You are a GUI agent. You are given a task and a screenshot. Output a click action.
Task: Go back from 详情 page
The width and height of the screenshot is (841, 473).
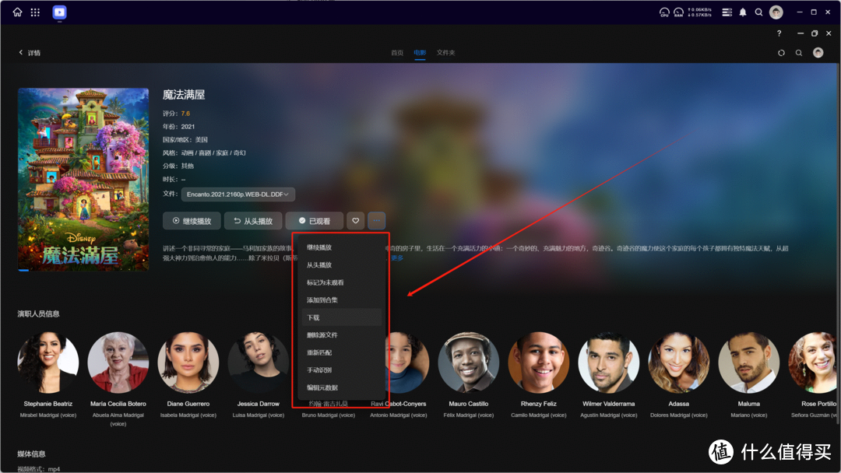21,52
